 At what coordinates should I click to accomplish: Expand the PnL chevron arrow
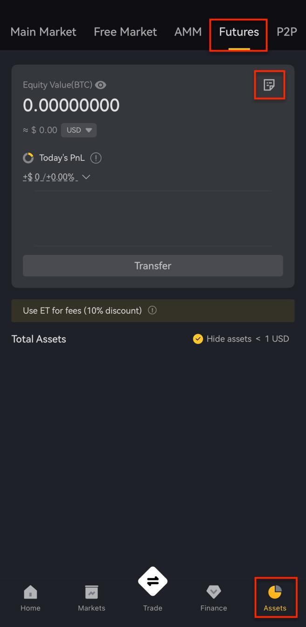[x=86, y=177]
